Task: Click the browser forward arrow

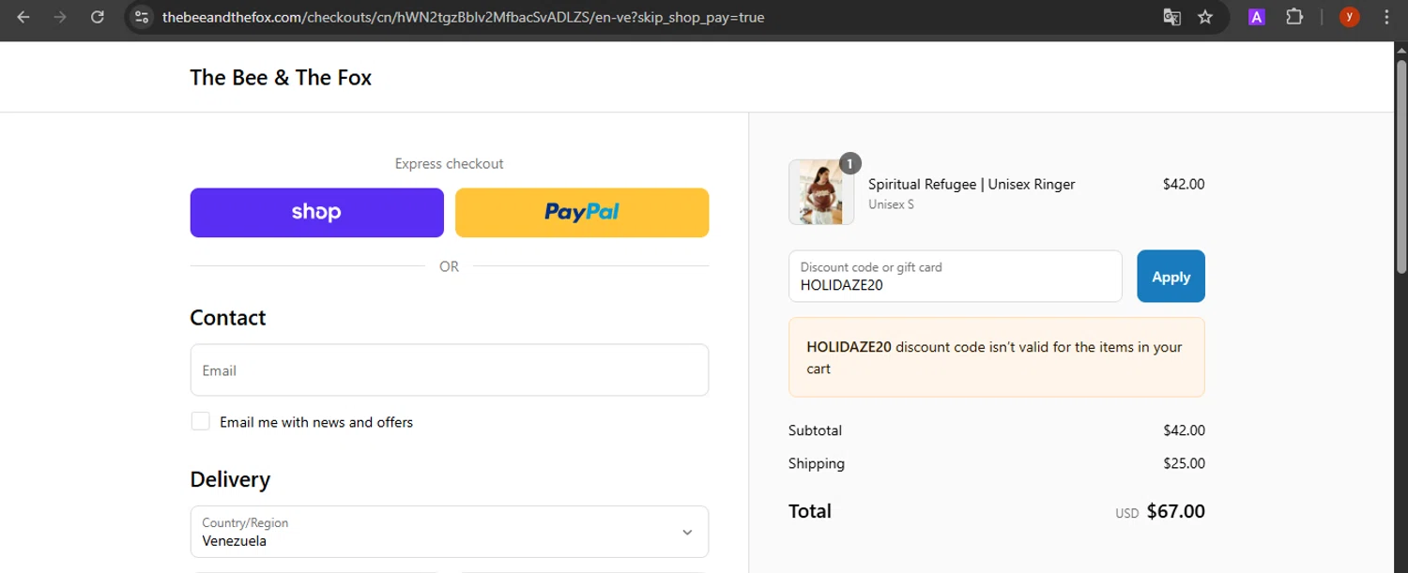Action: coord(60,17)
